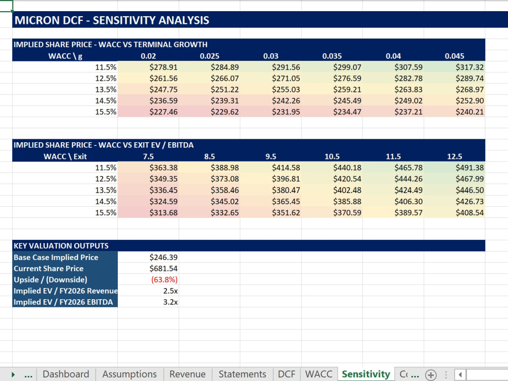Screen dimensions: 508x381
Task: Select the 0.045 growth header cell
Action: tap(455, 56)
